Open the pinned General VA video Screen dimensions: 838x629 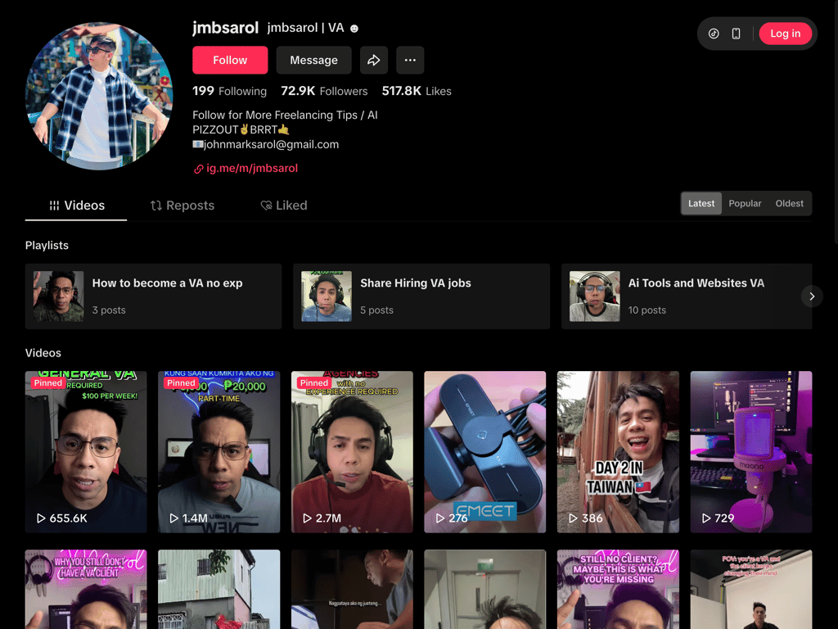tap(86, 452)
